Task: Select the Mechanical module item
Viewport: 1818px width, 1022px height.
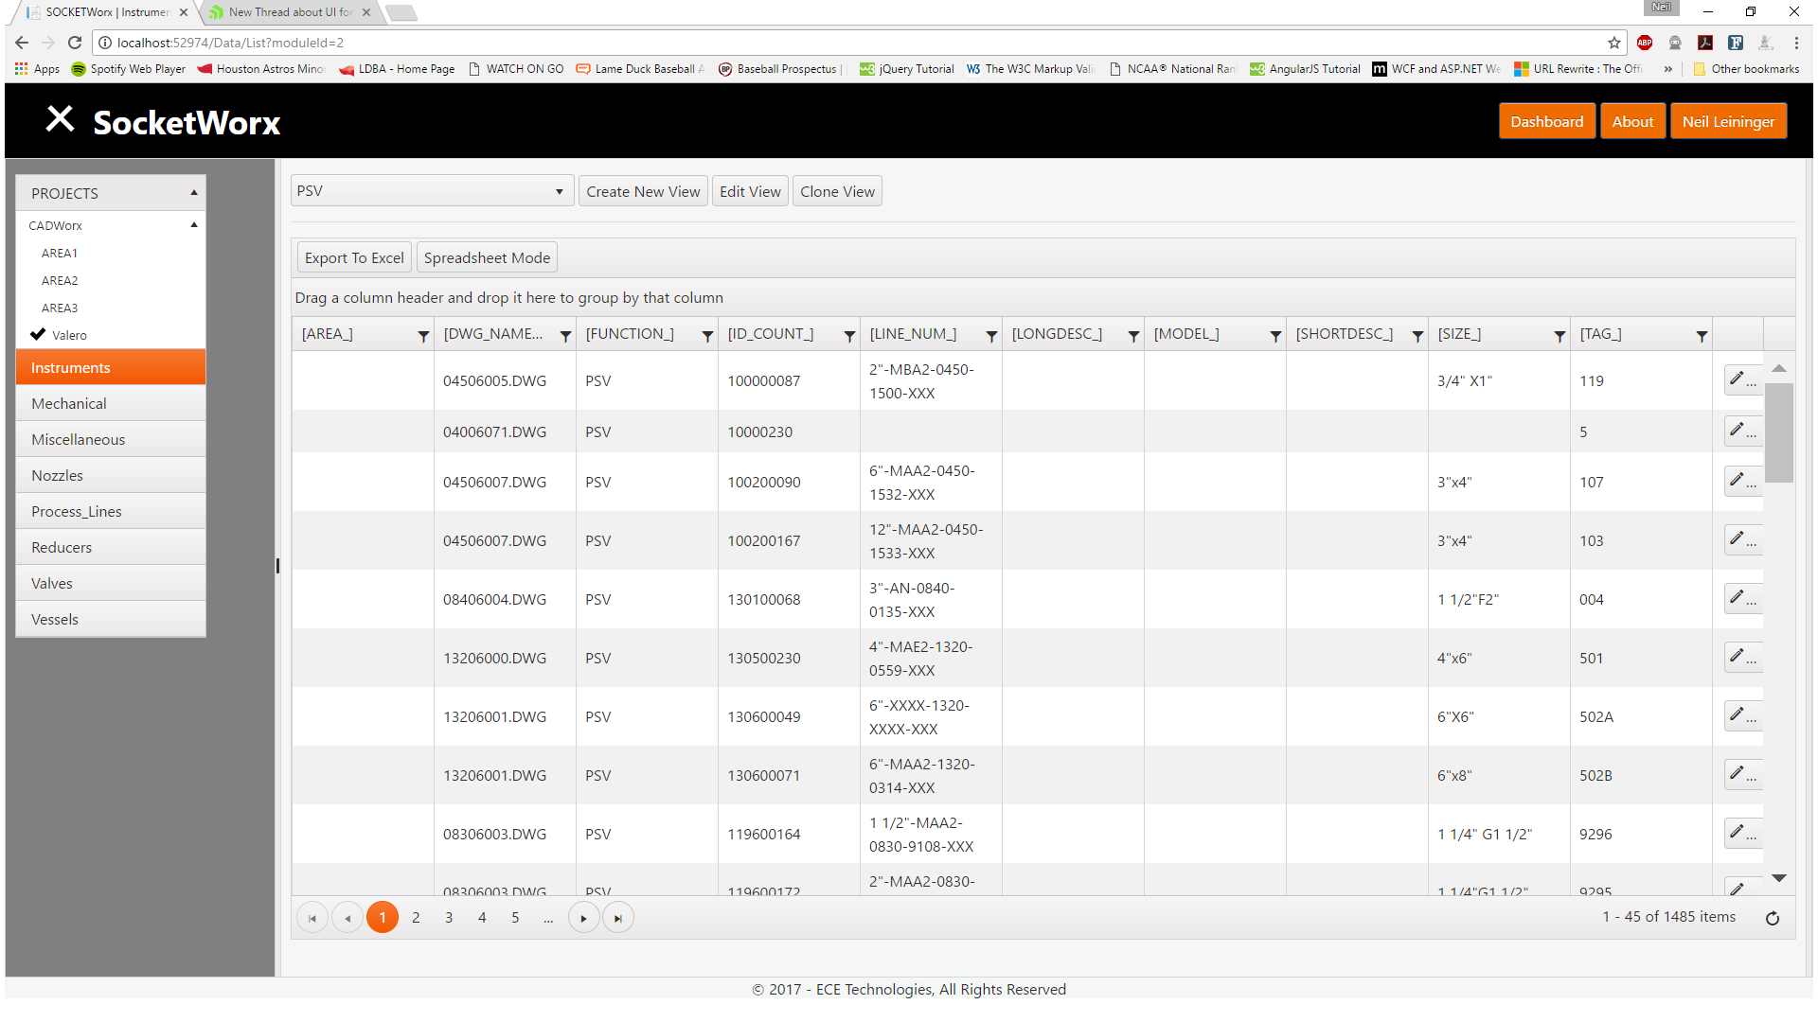Action: [69, 403]
